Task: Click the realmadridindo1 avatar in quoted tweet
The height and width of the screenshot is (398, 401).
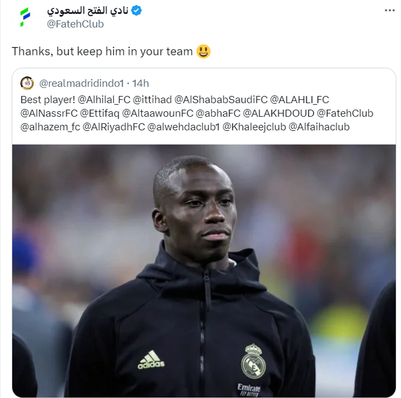Action: (x=27, y=83)
